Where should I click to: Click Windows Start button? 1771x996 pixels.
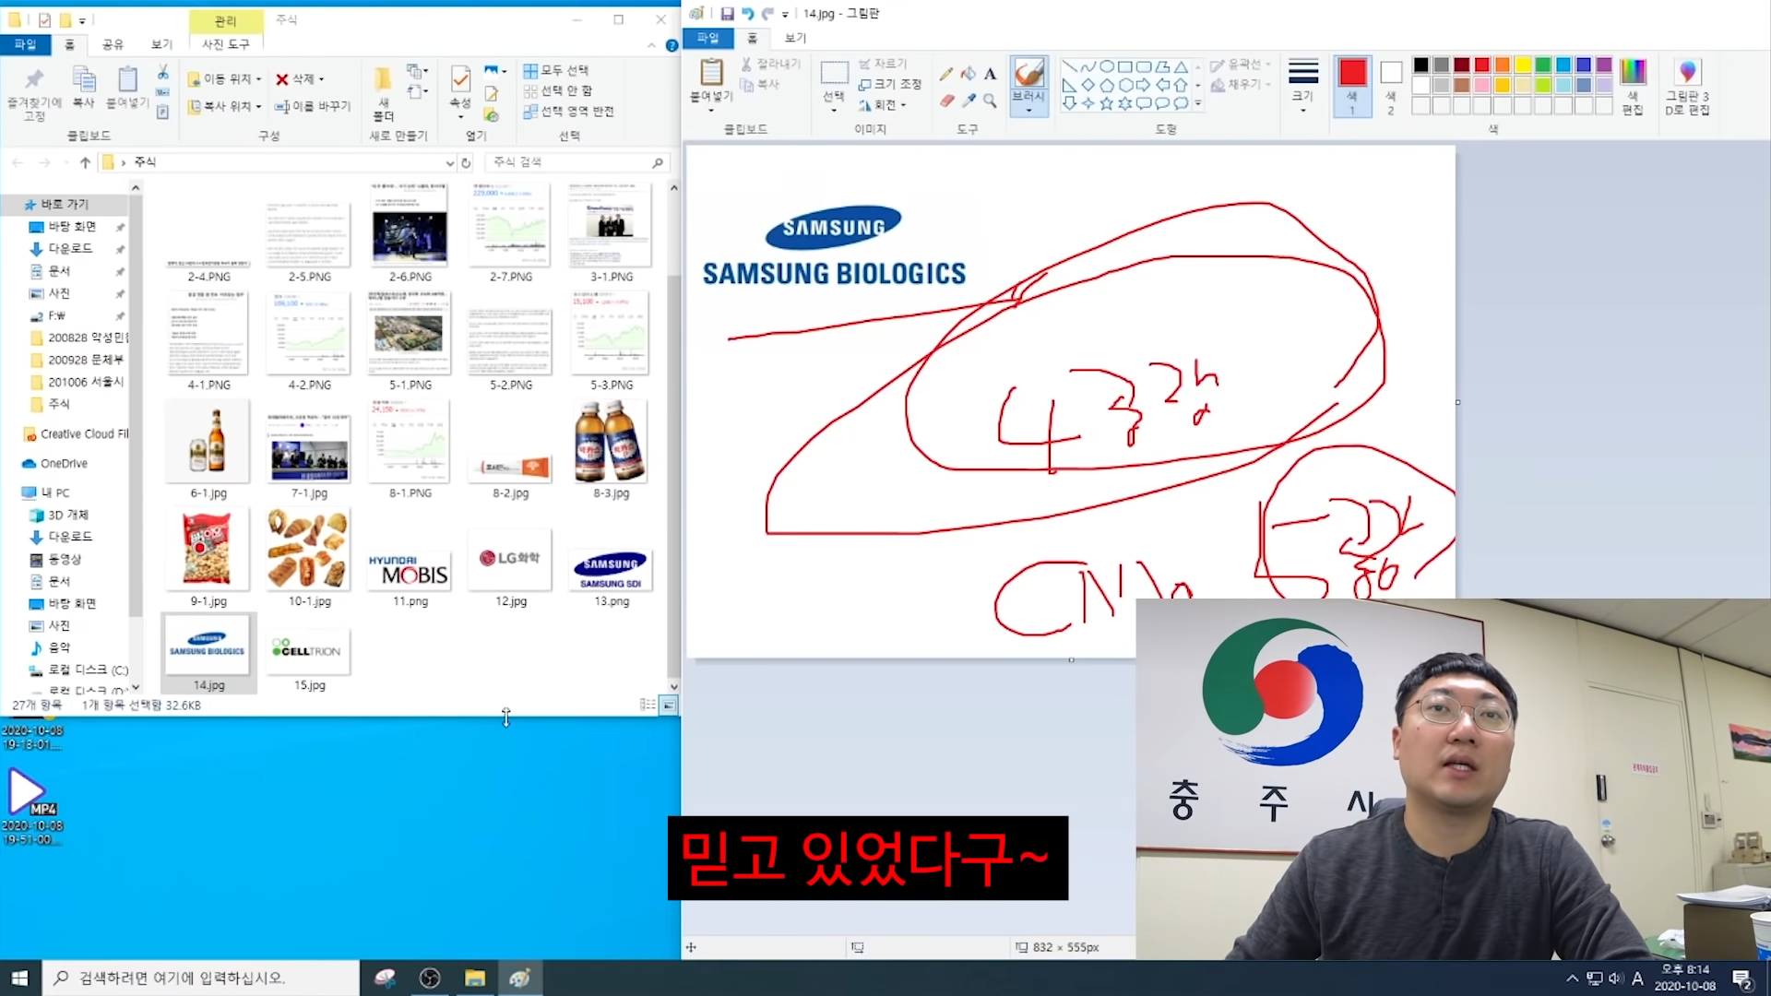(20, 978)
